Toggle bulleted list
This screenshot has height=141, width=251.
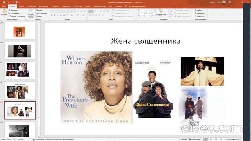(91, 11)
